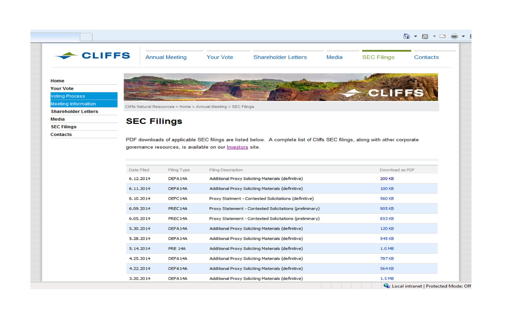This screenshot has height=326, width=505.
Task: Open the Contacts top tab
Action: [426, 57]
